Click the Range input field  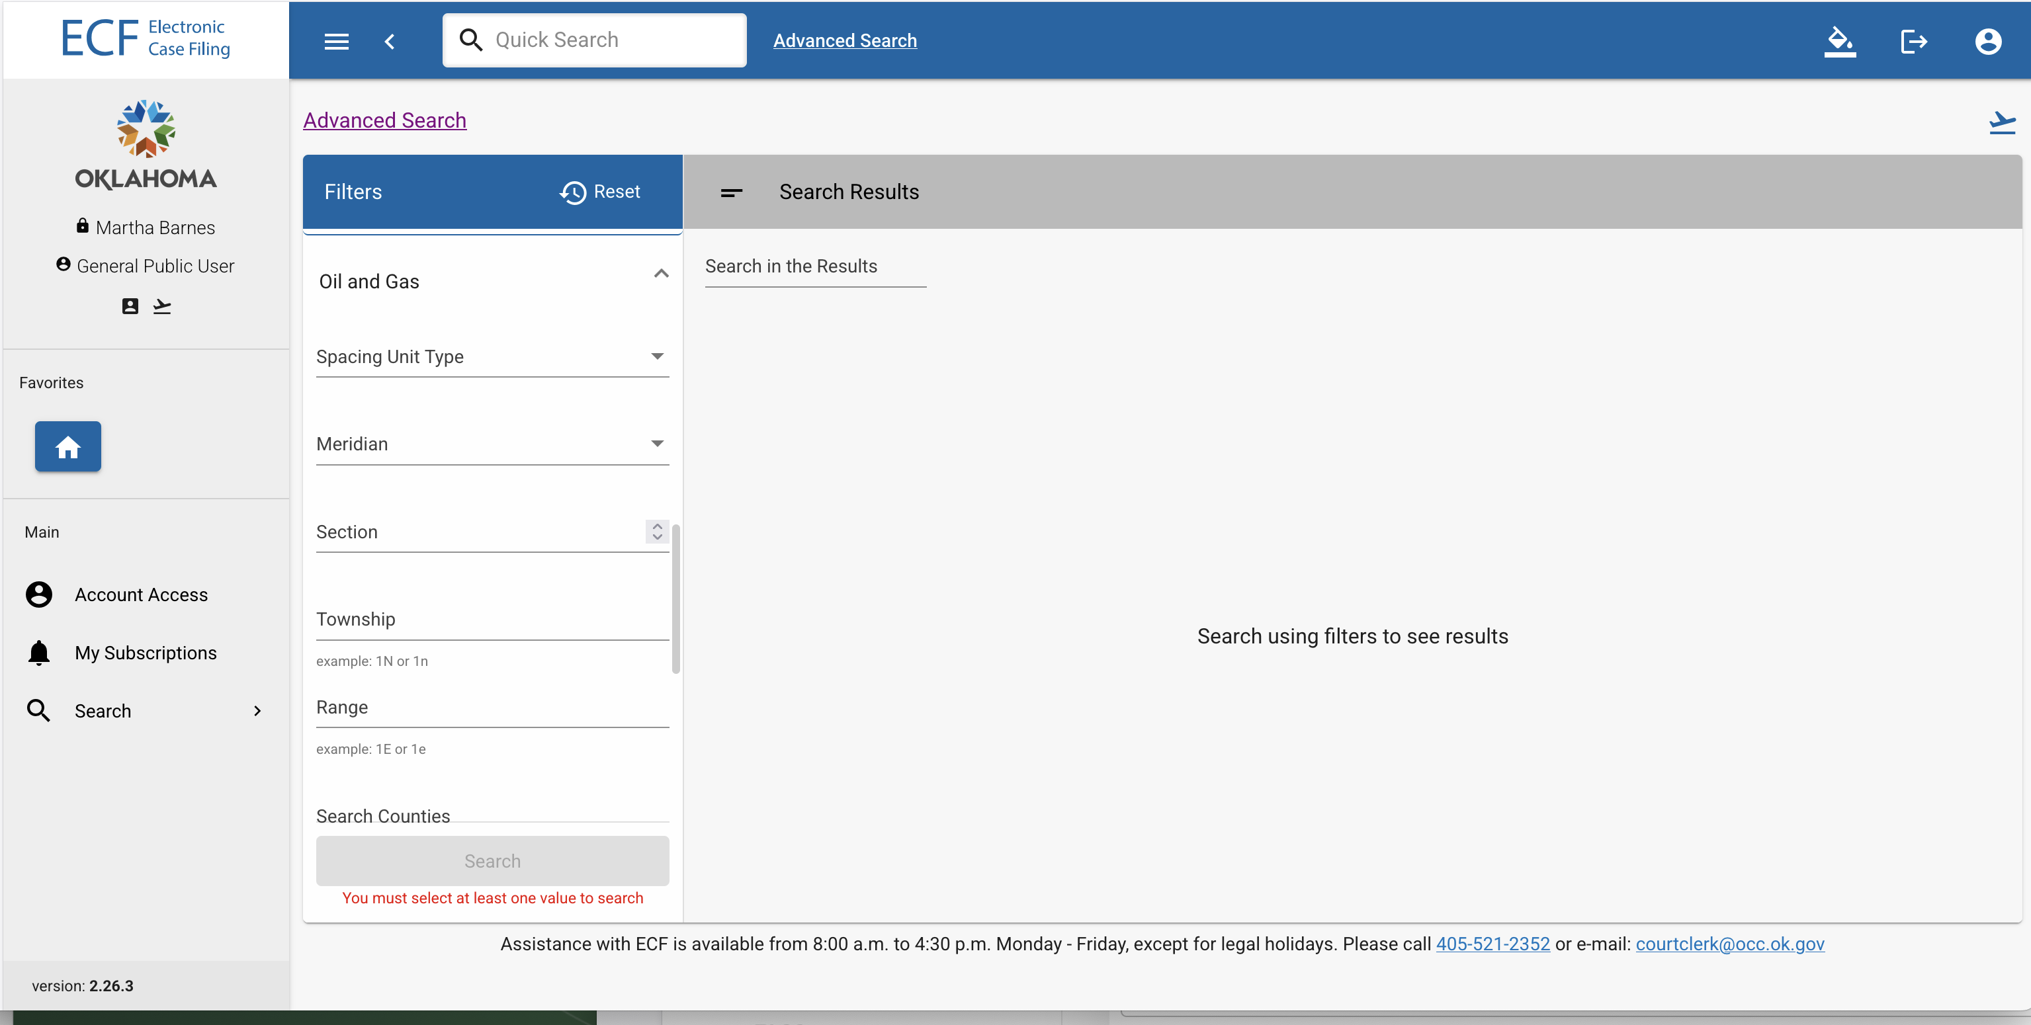(493, 708)
